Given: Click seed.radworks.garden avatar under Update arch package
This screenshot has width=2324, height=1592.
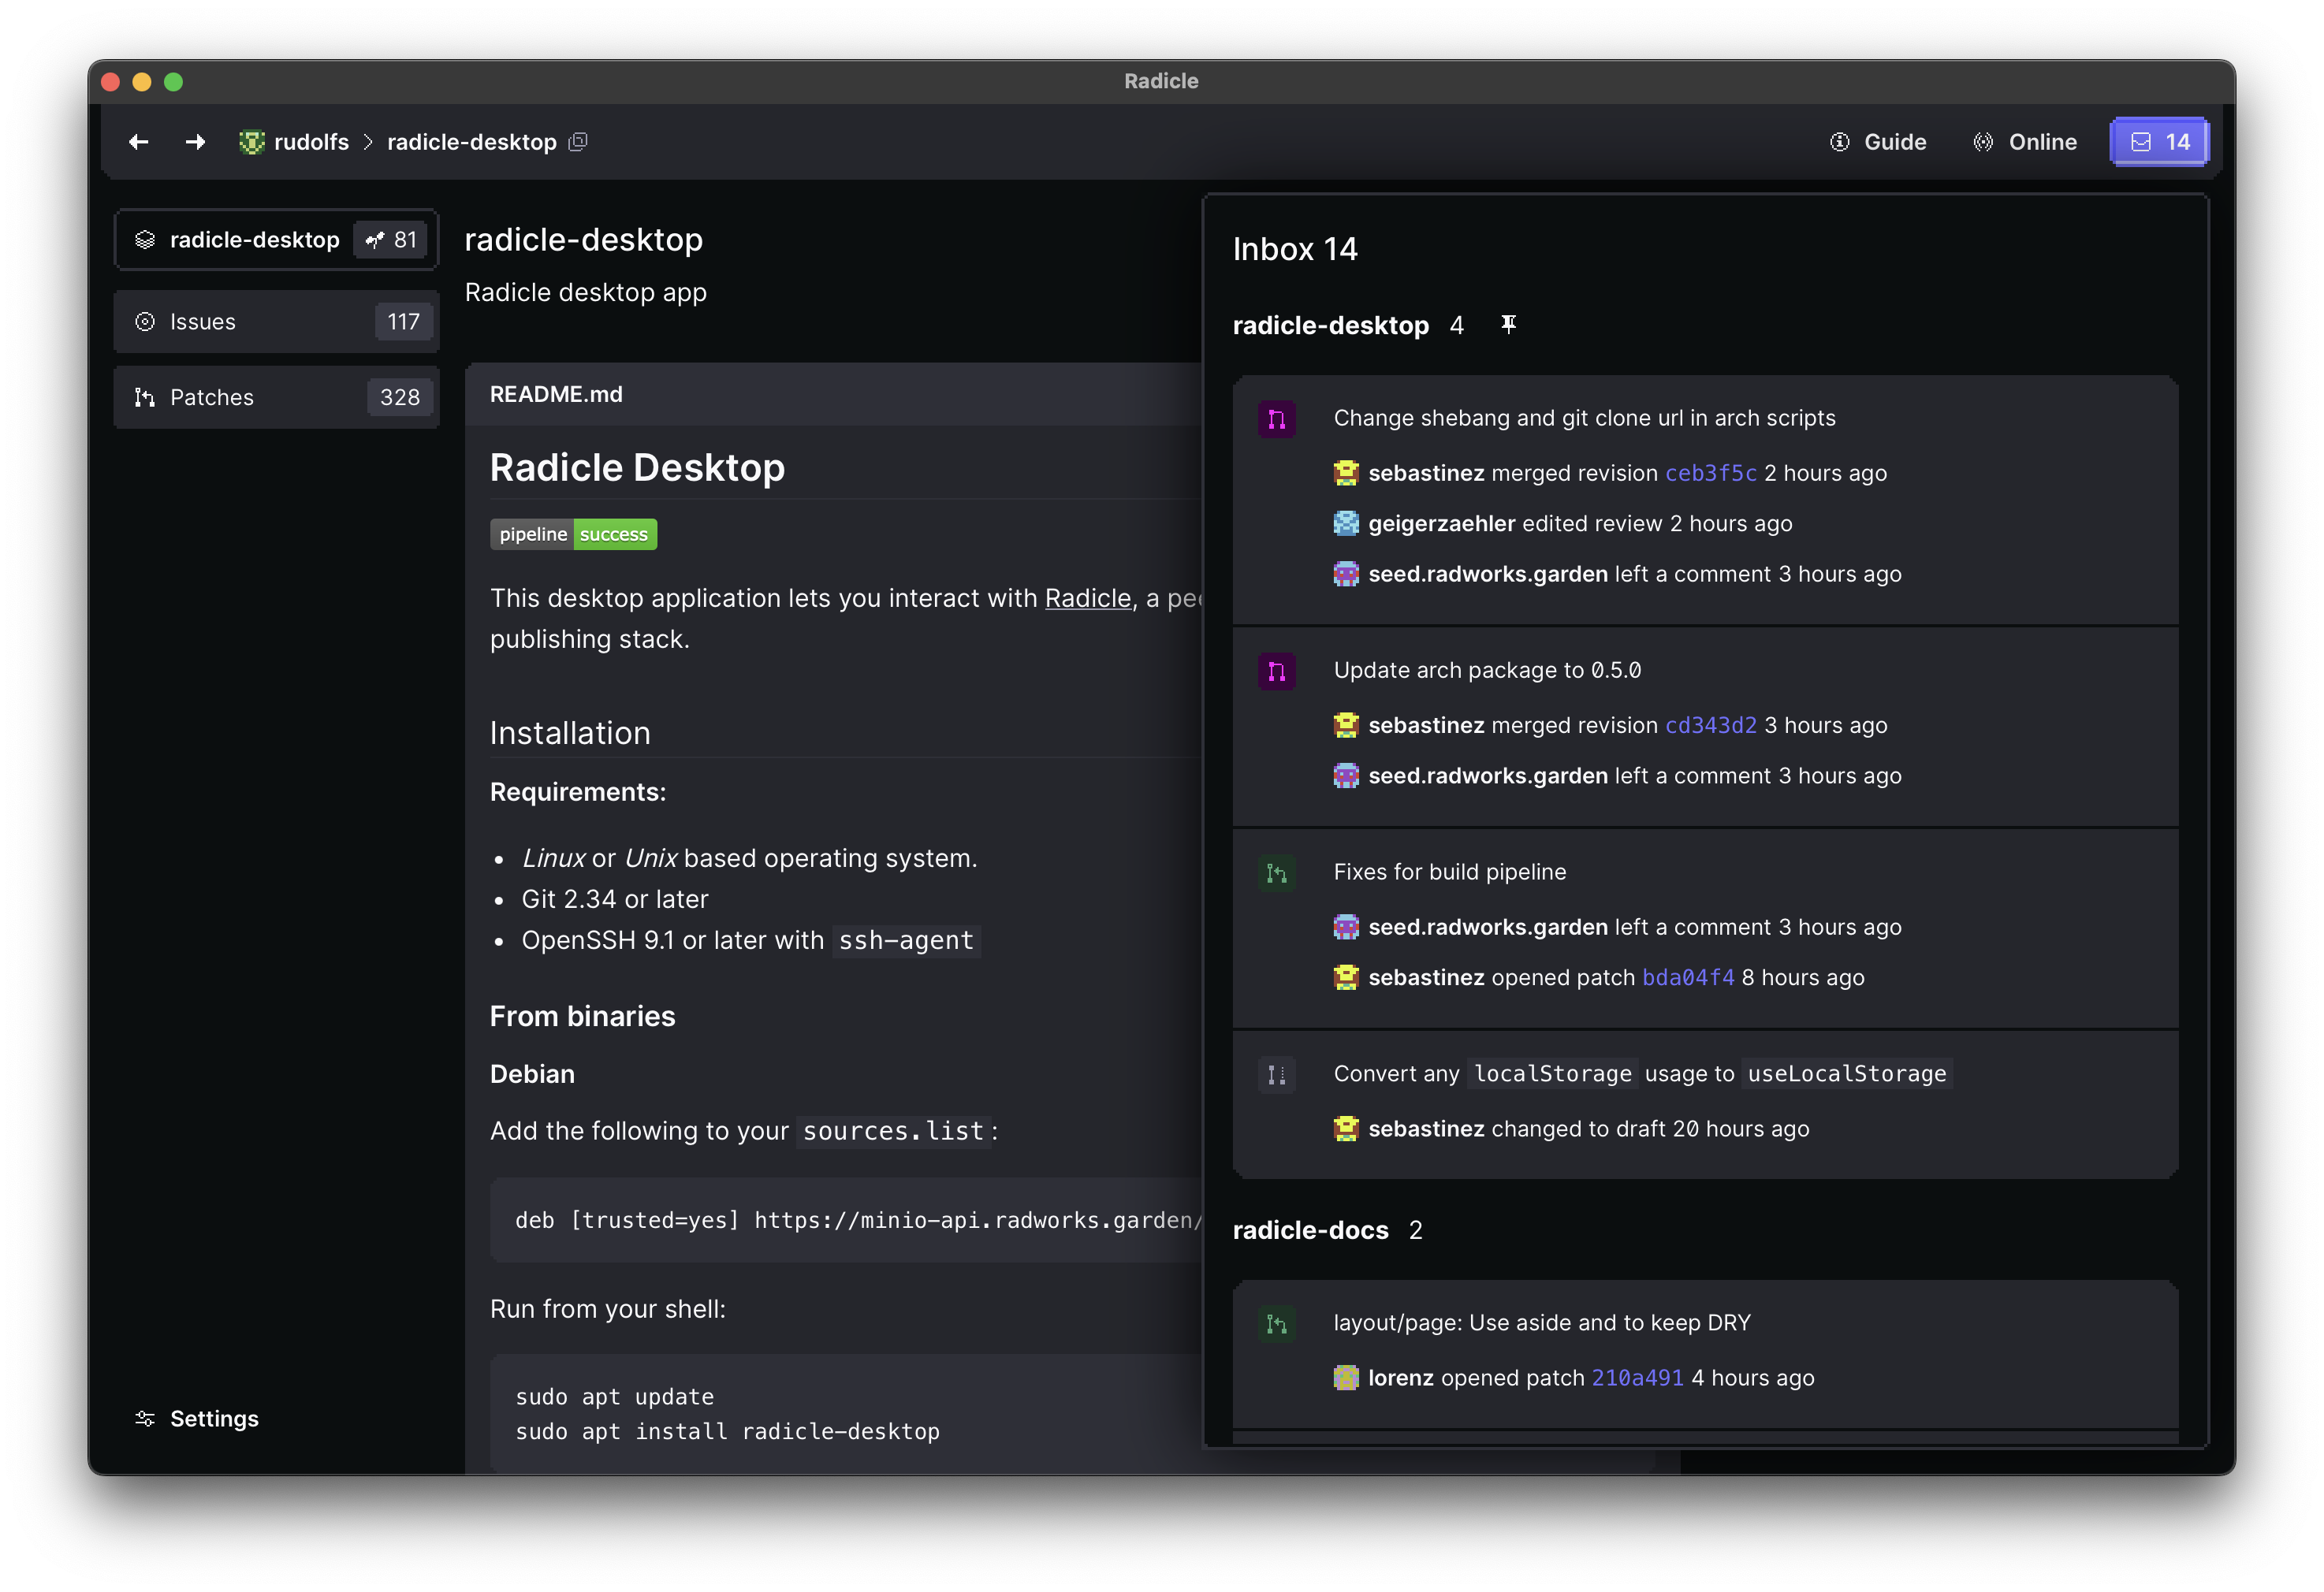Looking at the screenshot, I should coord(1346,776).
